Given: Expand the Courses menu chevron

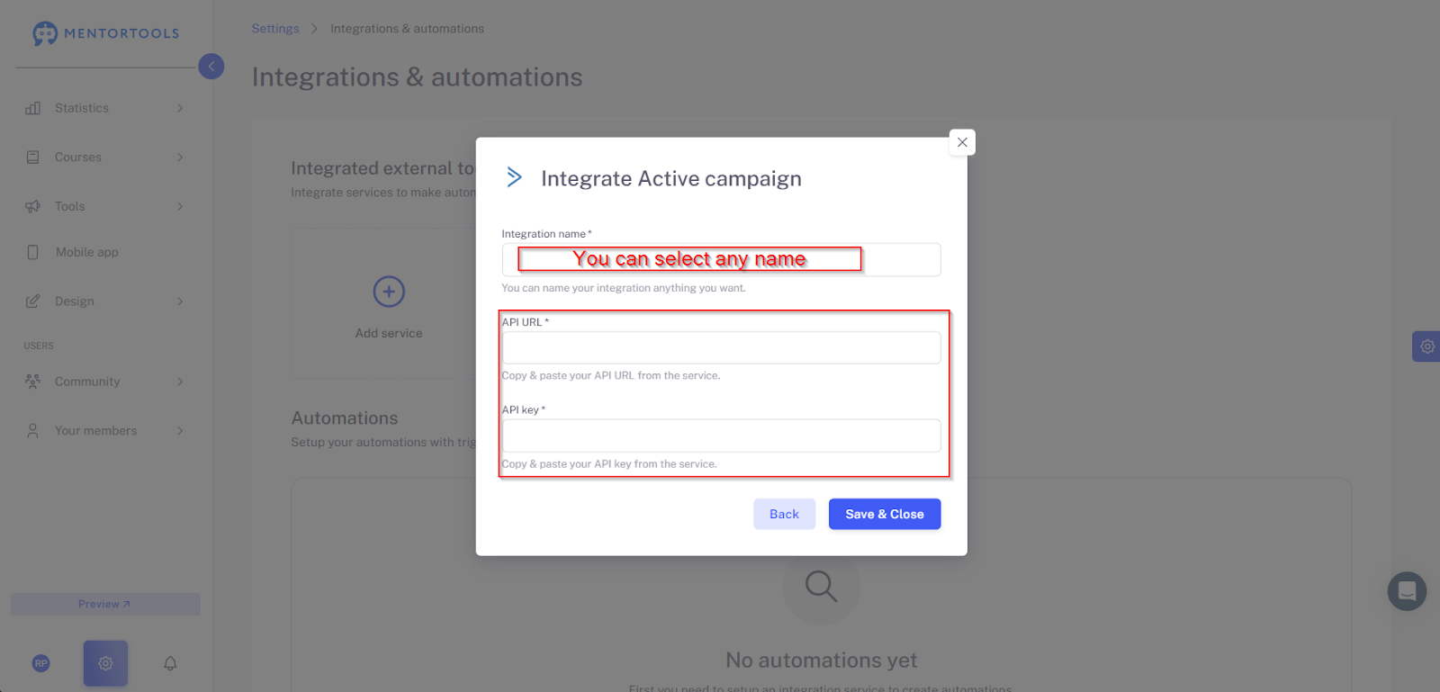Looking at the screenshot, I should [x=180, y=157].
